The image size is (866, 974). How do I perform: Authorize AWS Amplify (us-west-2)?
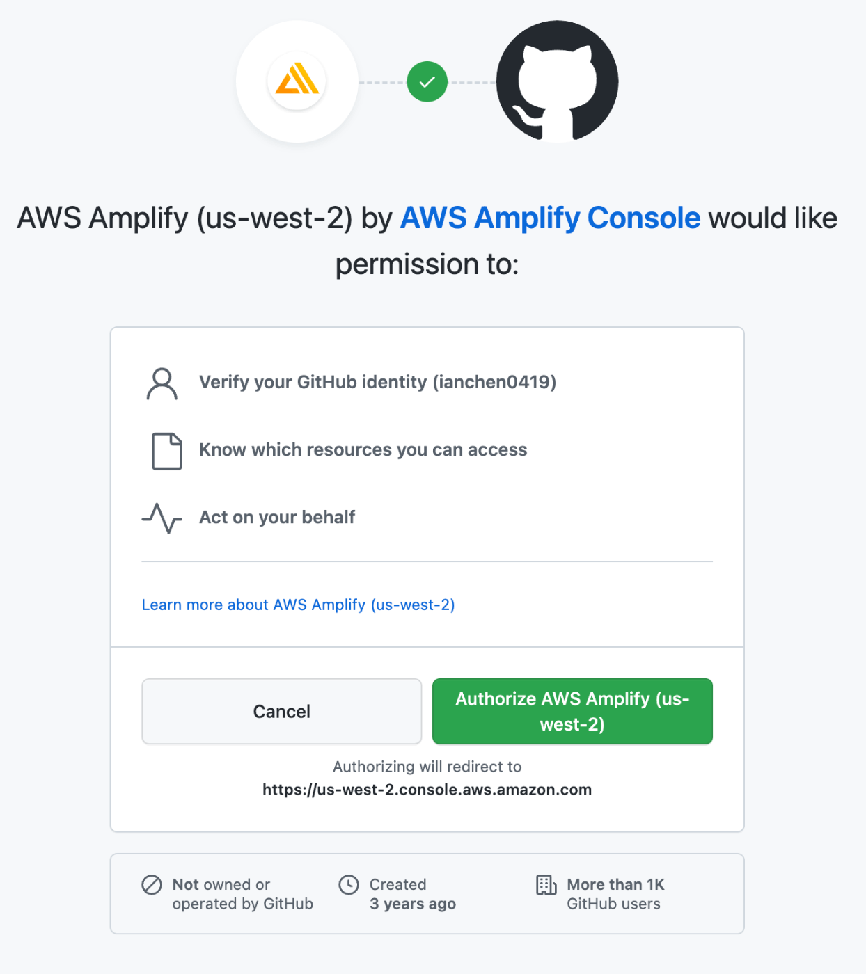(572, 711)
